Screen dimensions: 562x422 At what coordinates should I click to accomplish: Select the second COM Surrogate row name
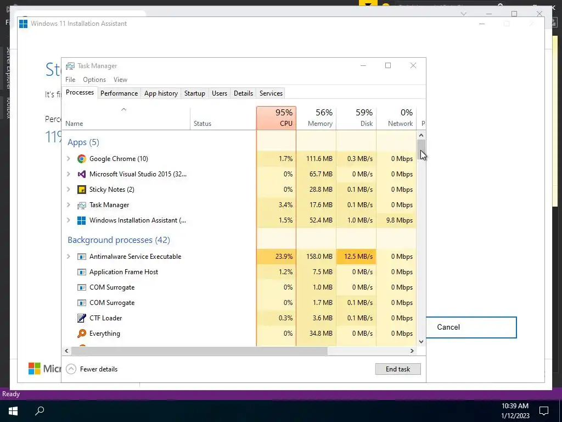[x=112, y=303]
